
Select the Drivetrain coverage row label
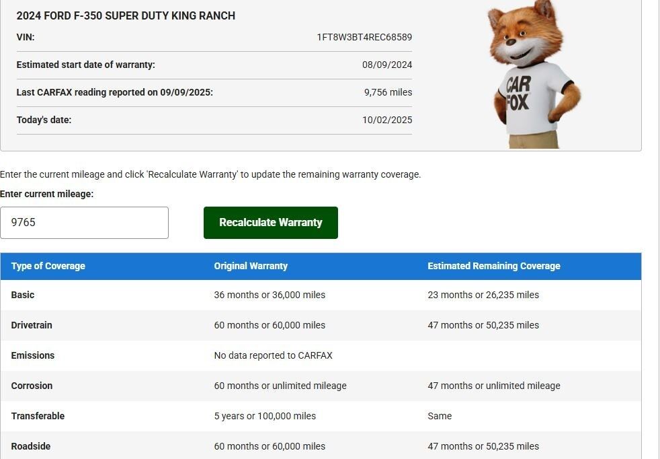pos(32,325)
